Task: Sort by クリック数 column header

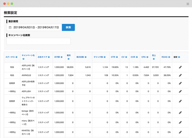Action: tap(98, 57)
